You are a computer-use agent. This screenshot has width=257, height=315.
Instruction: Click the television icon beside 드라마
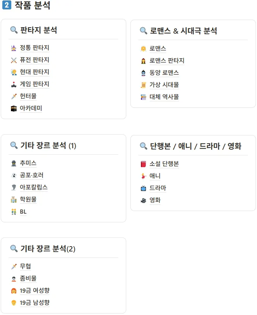[x=144, y=188]
